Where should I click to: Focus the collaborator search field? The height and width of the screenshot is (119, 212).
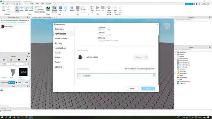[x=117, y=76]
